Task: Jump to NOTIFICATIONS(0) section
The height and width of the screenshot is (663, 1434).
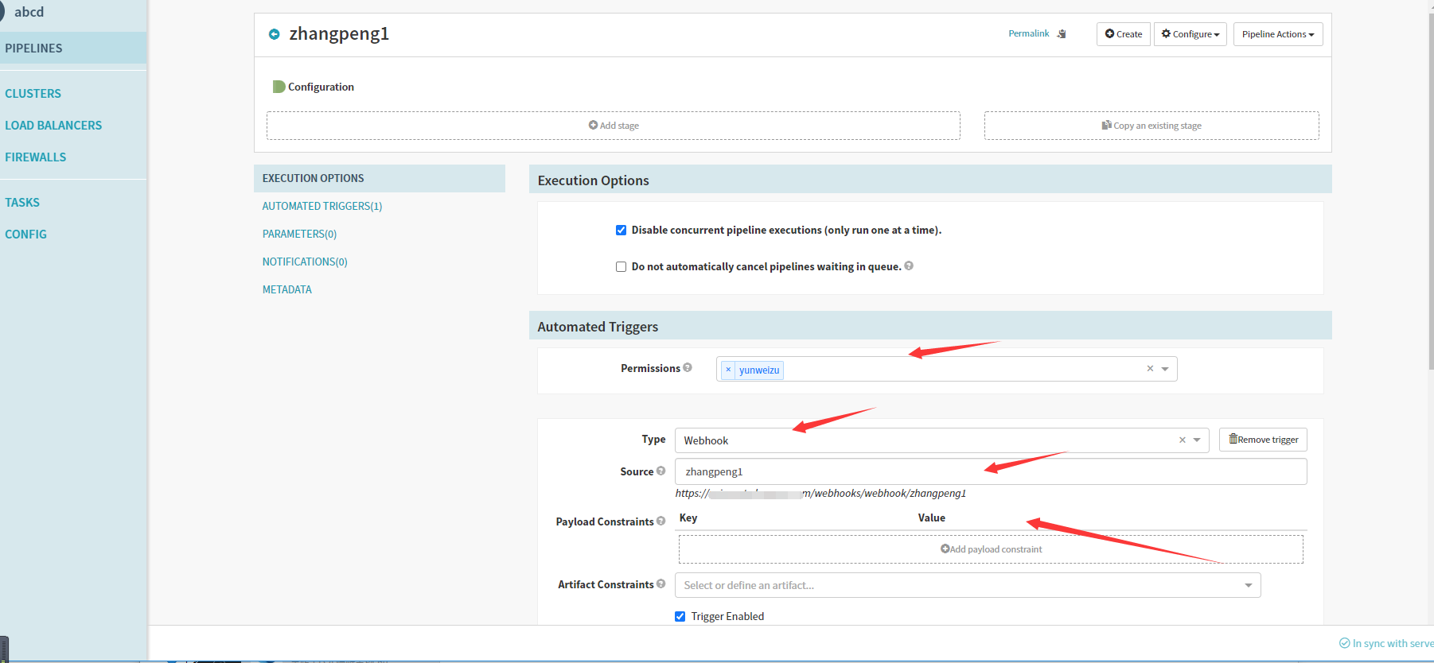Action: pyautogui.click(x=305, y=262)
